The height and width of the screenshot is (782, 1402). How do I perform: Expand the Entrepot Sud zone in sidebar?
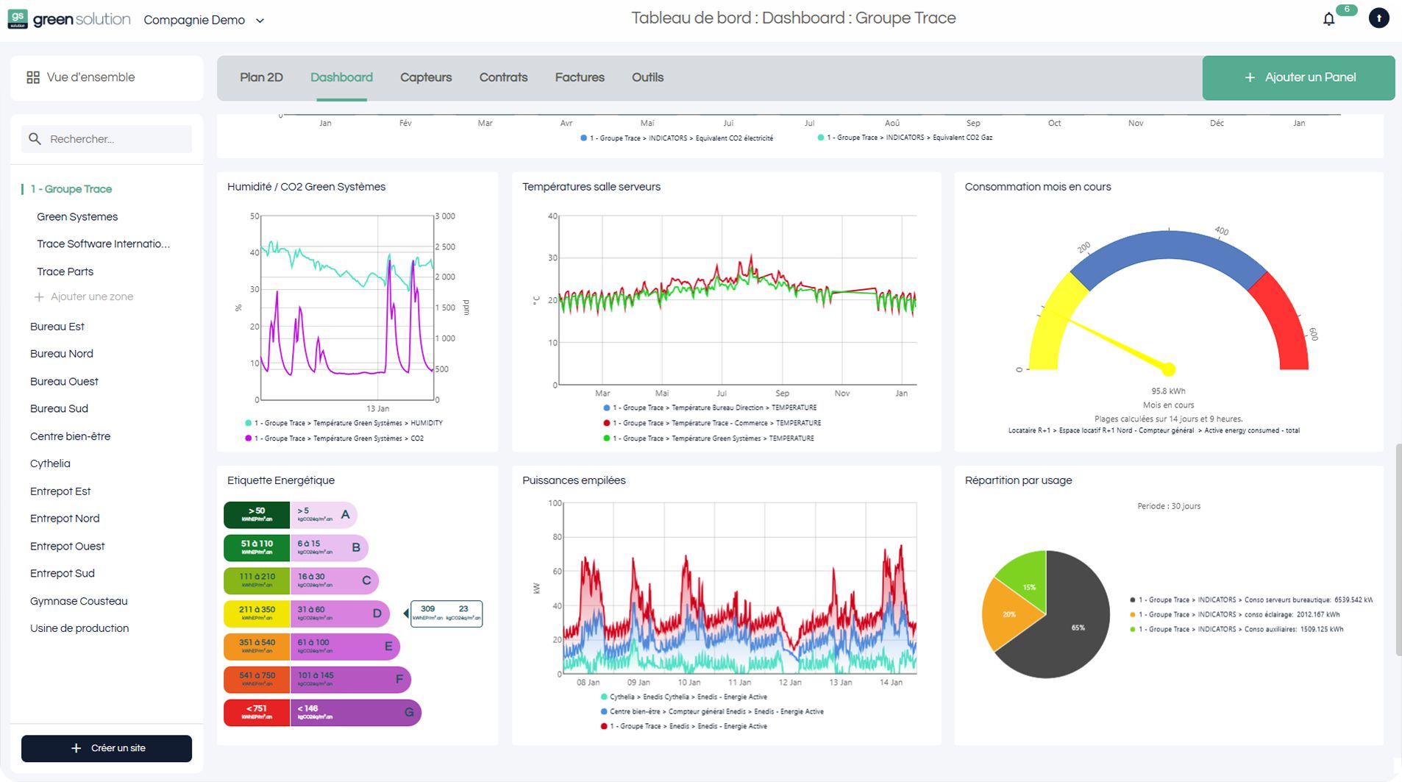pos(62,573)
